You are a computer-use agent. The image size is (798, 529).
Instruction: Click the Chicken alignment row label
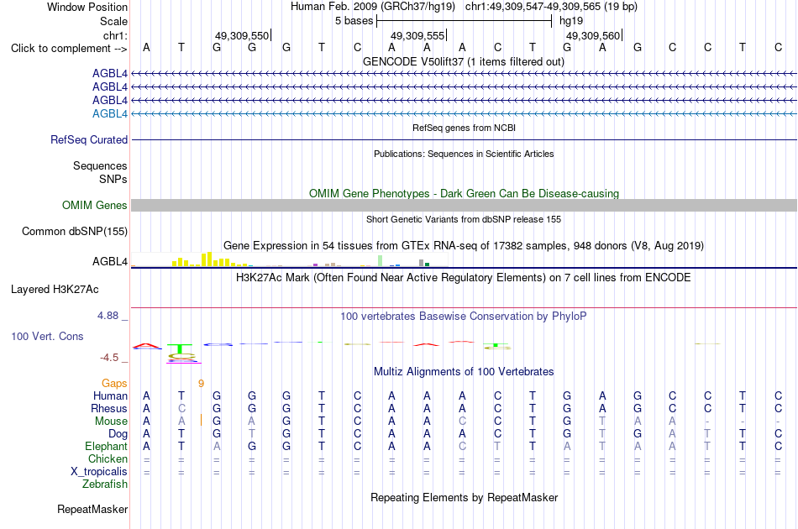(108, 458)
